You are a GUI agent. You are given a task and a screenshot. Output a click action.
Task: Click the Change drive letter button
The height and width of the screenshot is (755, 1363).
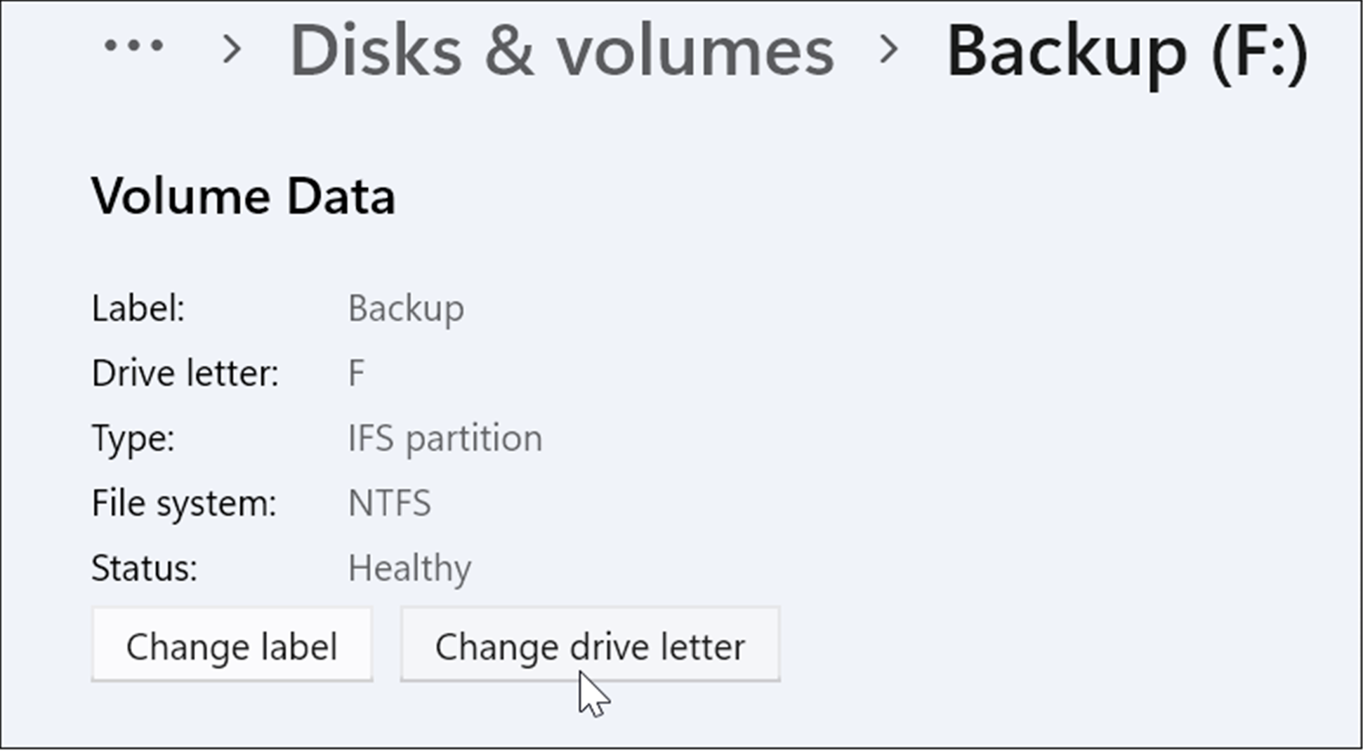590,645
